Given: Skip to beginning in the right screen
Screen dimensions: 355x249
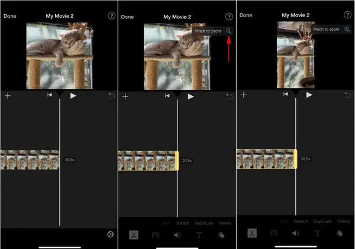Looking at the screenshot, I should click(x=286, y=94).
